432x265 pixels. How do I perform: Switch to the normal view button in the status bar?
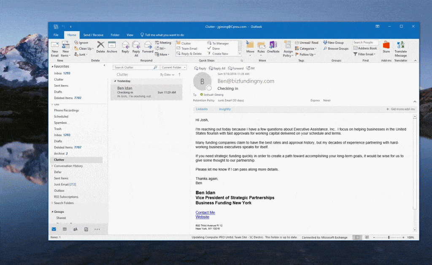pos(357,238)
